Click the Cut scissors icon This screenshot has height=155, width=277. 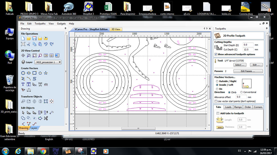click(x=29, y=44)
